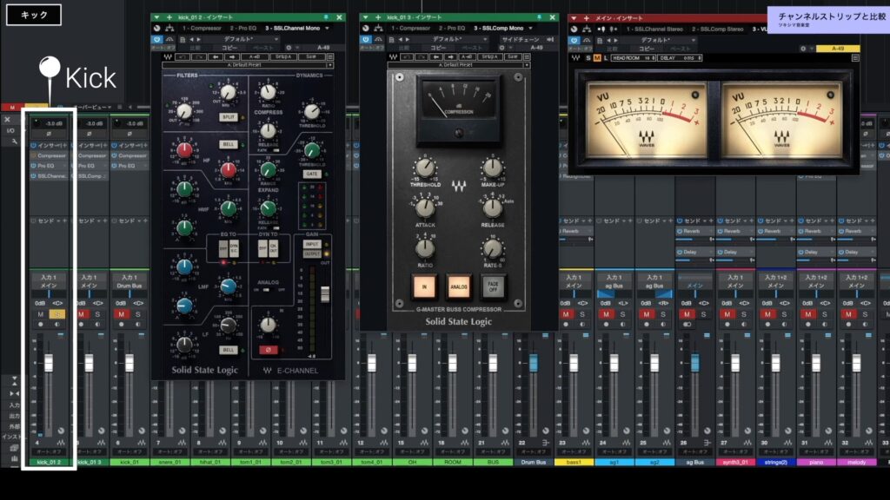The width and height of the screenshot is (890, 500).
Task: Click Save button in E-Channel toolbar
Action: (311, 57)
